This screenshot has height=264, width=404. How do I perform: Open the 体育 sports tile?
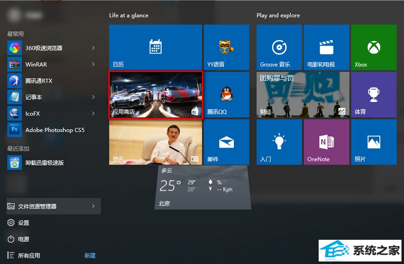click(x=374, y=94)
